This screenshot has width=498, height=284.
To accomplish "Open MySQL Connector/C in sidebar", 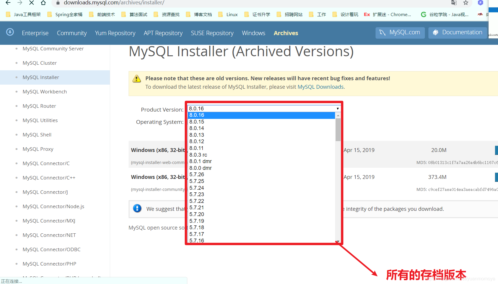I will point(46,163).
